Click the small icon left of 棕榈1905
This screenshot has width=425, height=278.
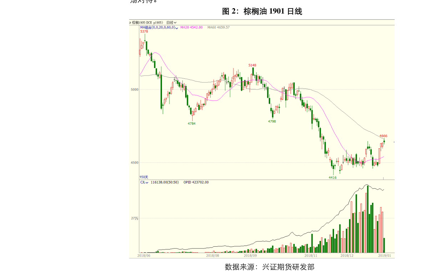(130, 22)
